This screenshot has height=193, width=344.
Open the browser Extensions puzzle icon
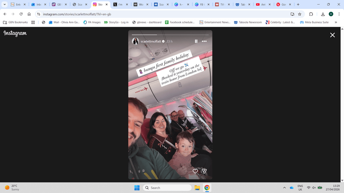click(311, 14)
